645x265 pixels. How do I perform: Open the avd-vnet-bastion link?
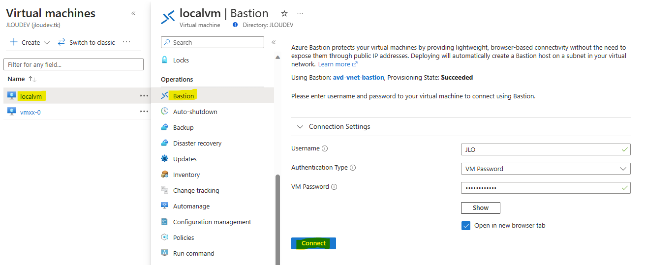(x=357, y=78)
